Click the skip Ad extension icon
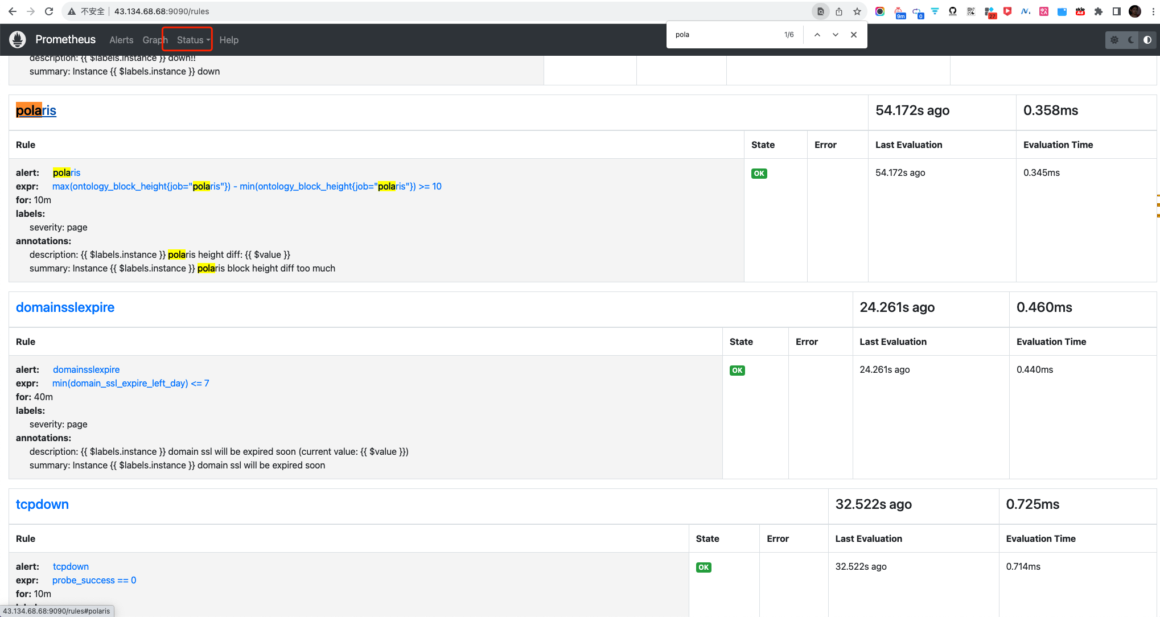This screenshot has width=1160, height=617. click(1080, 11)
